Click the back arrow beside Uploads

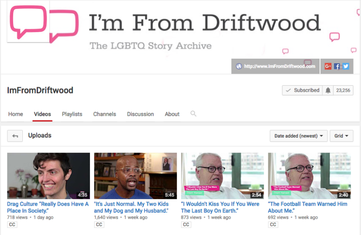[15, 136]
